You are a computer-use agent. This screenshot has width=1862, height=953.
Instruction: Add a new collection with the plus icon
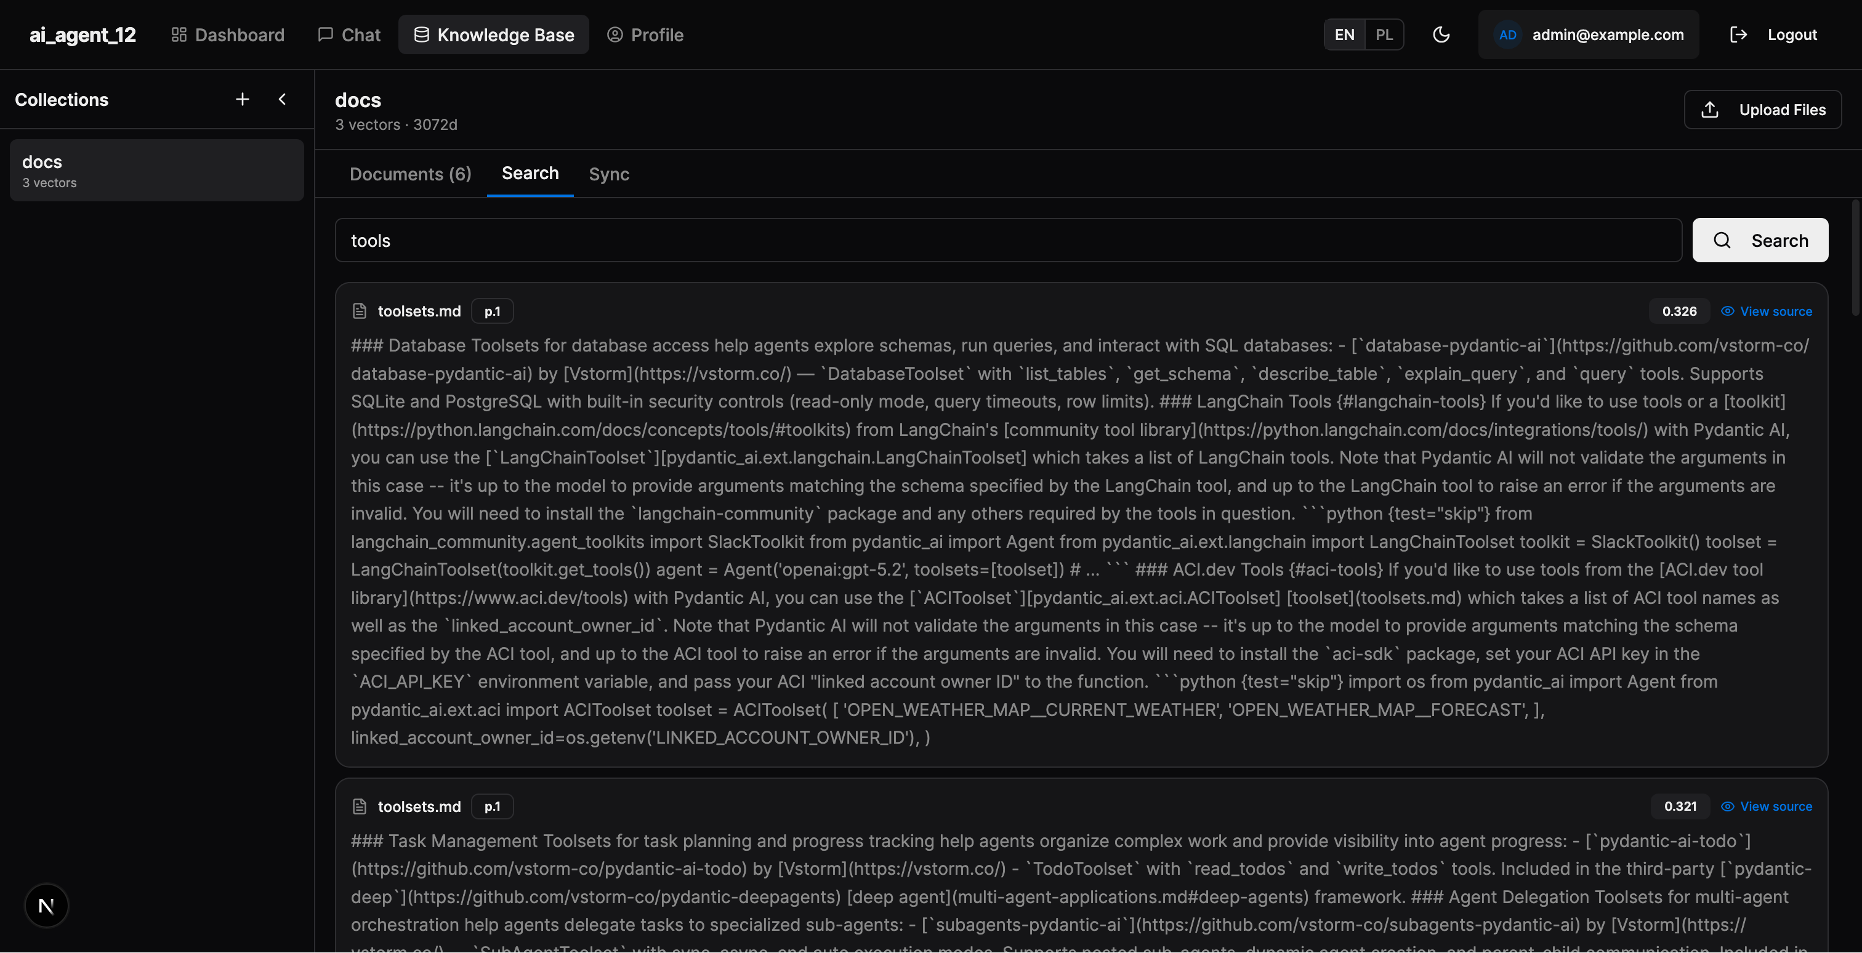[242, 99]
